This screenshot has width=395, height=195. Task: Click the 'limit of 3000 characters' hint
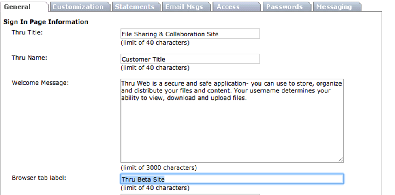coord(159,167)
